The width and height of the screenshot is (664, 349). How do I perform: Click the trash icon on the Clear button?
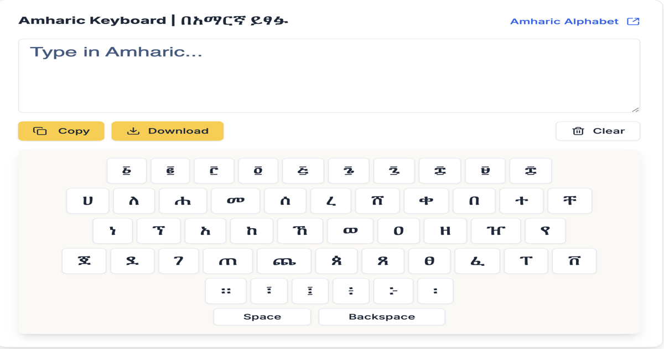[x=578, y=131]
